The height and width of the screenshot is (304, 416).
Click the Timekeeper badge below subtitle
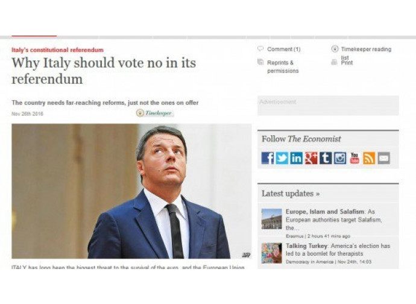pos(155,113)
